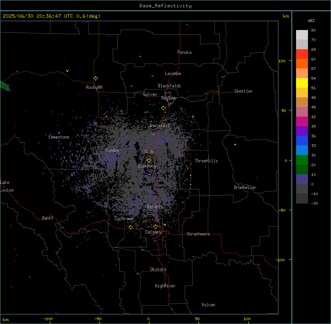Click the yellow V marker east of Calgary
The height and width of the screenshot is (324, 331).
coord(165,225)
